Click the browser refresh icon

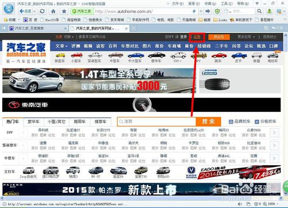coord(42,12)
